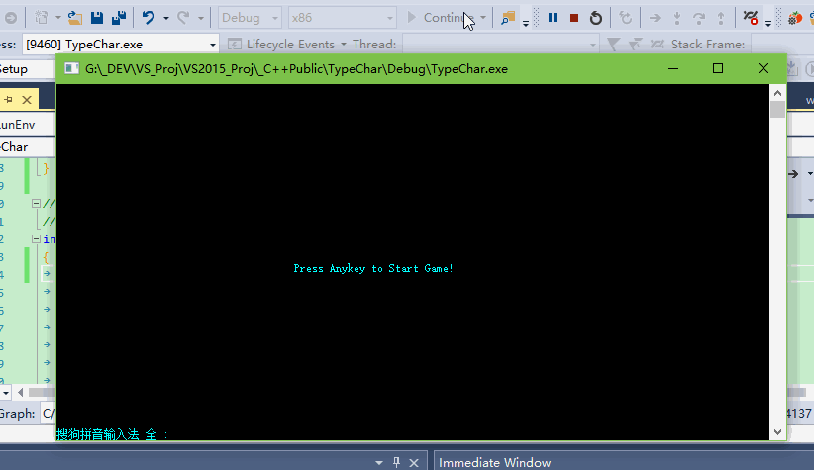Expand the TypeChar.exe process dropdown
This screenshot has height=470, width=814.
pyautogui.click(x=213, y=44)
